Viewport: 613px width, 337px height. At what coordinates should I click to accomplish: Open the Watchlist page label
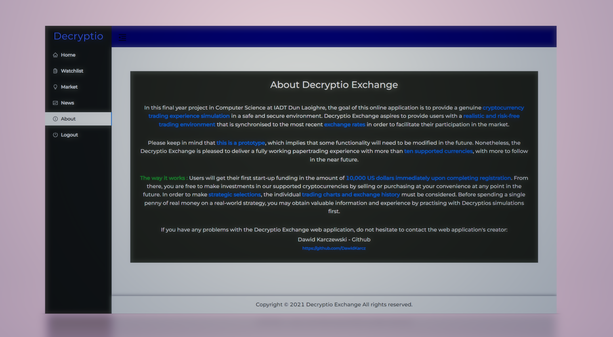click(72, 71)
